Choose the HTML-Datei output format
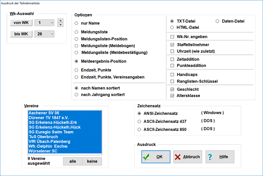 (172, 27)
